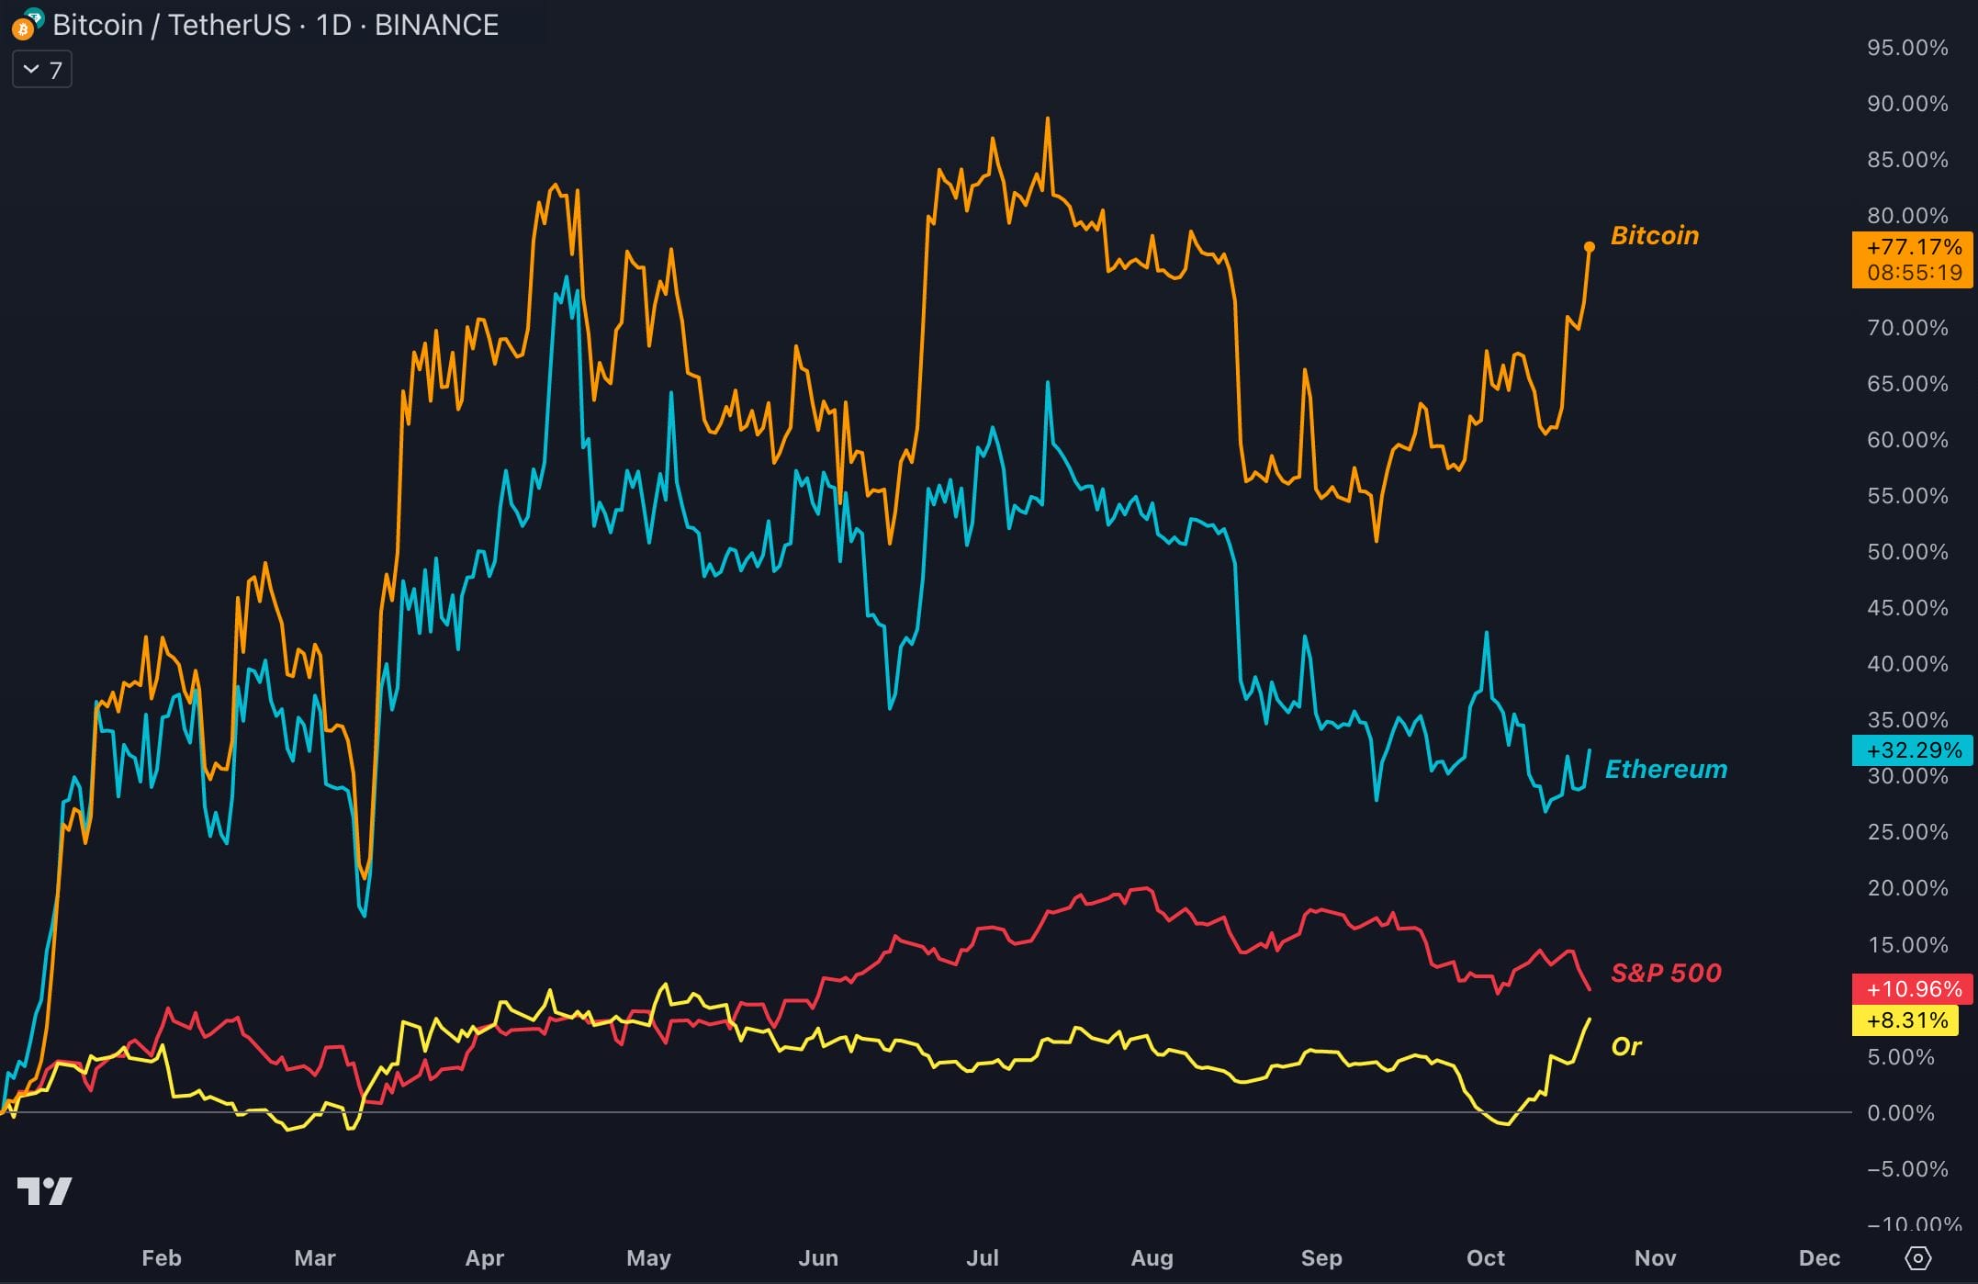Click the Feb label on time axis
The width and height of the screenshot is (1978, 1284).
click(x=162, y=1257)
